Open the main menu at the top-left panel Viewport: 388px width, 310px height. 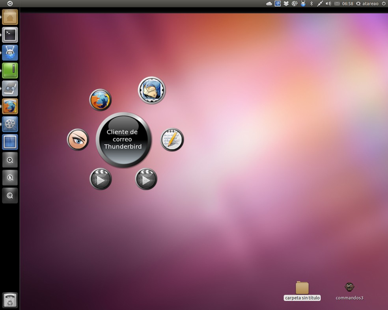click(10, 4)
